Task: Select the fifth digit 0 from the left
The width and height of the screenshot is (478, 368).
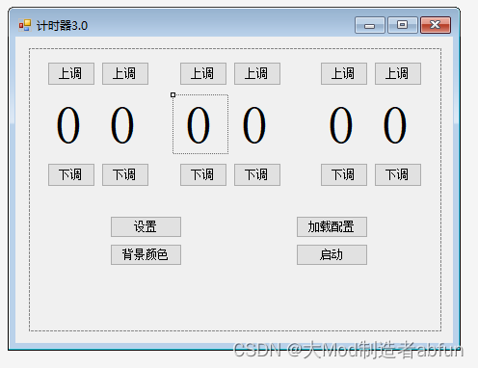Action: click(x=341, y=125)
